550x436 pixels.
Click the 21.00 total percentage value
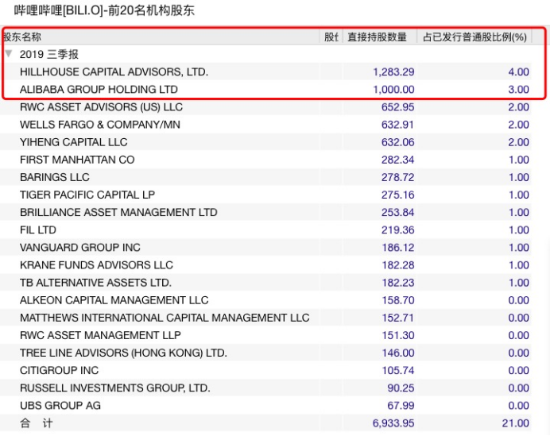515,422
